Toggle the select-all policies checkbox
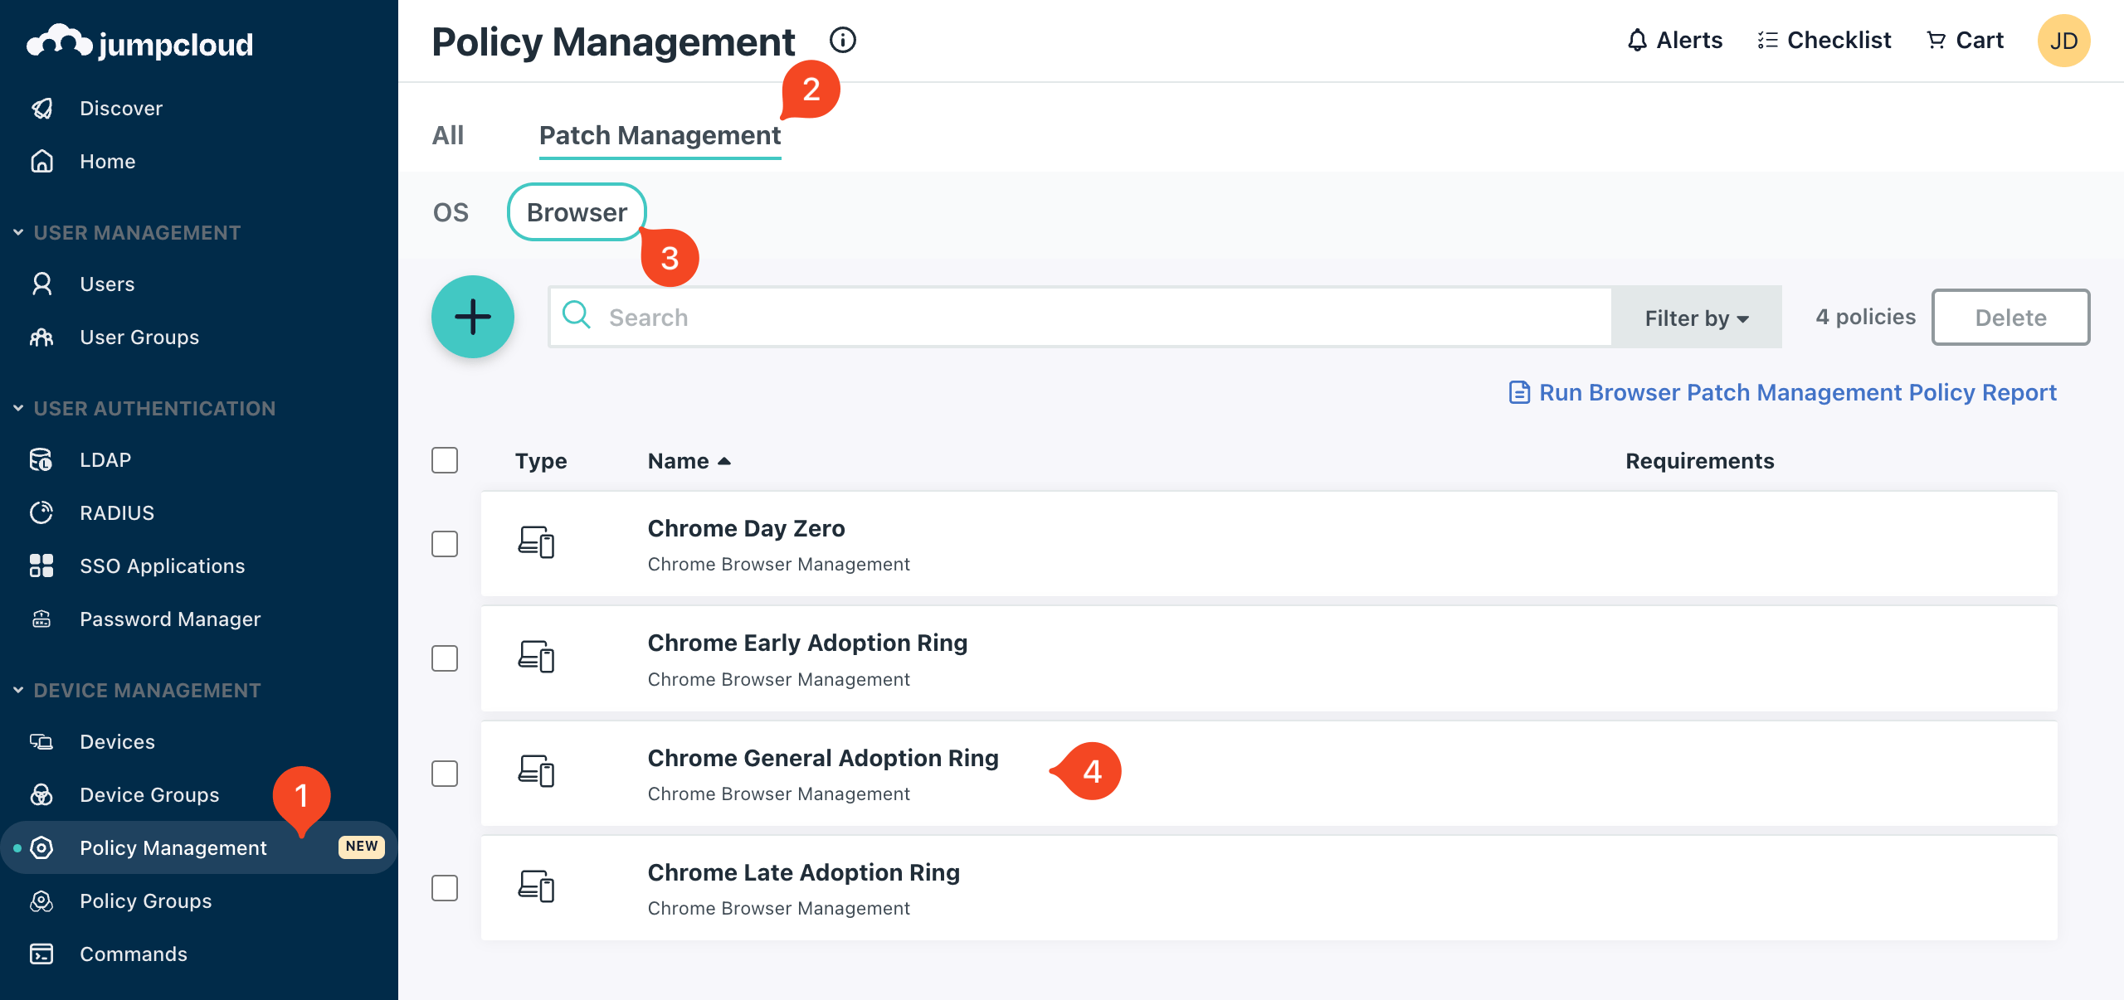This screenshot has height=1000, width=2124. 445,460
